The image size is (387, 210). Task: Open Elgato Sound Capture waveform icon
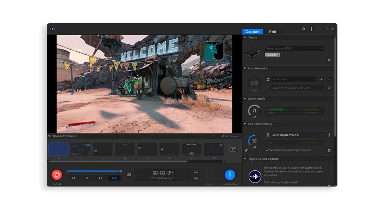pyautogui.click(x=255, y=176)
